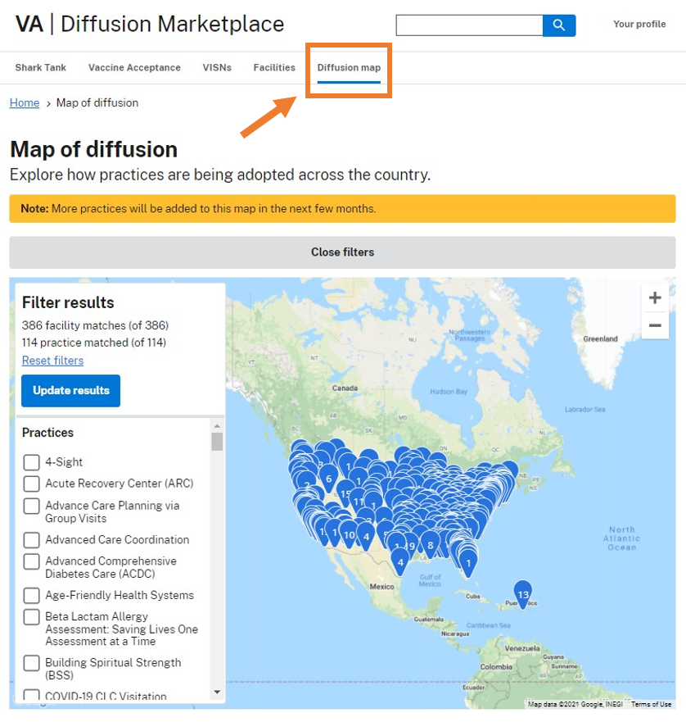Check Advance Care Planning via Group Visits

31,506
